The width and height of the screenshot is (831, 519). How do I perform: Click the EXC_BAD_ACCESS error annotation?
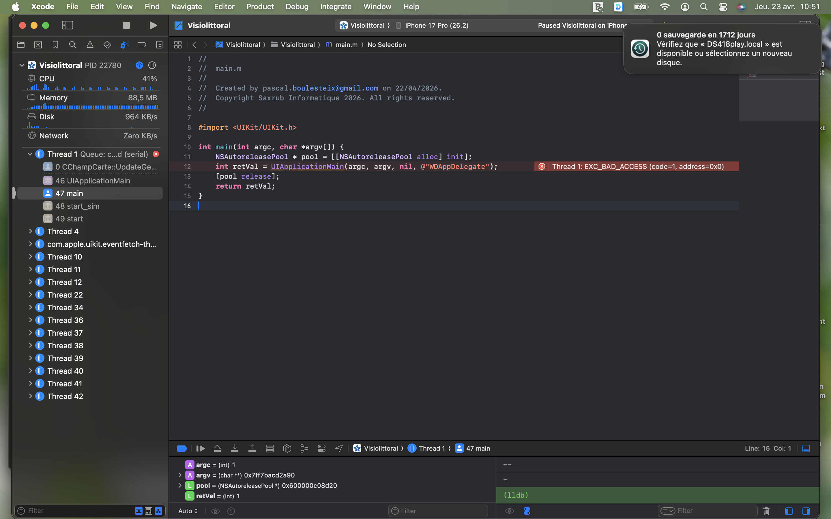637,166
